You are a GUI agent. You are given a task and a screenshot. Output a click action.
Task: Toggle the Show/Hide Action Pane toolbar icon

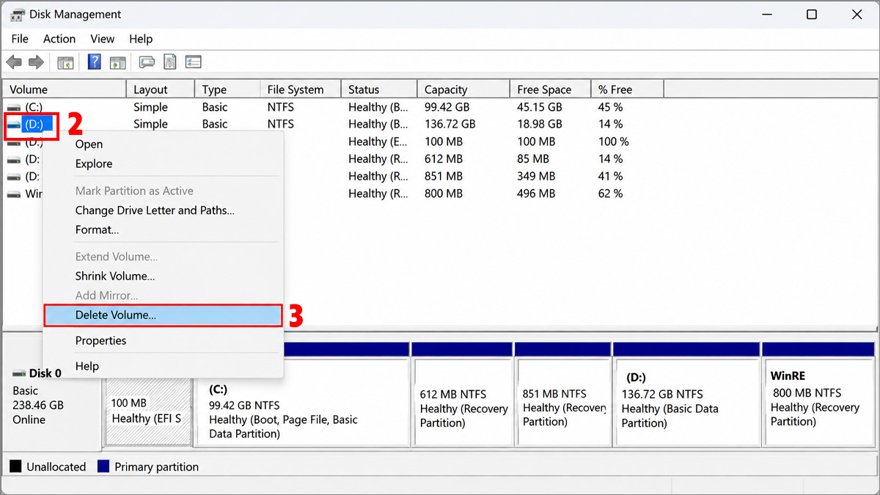[x=117, y=62]
